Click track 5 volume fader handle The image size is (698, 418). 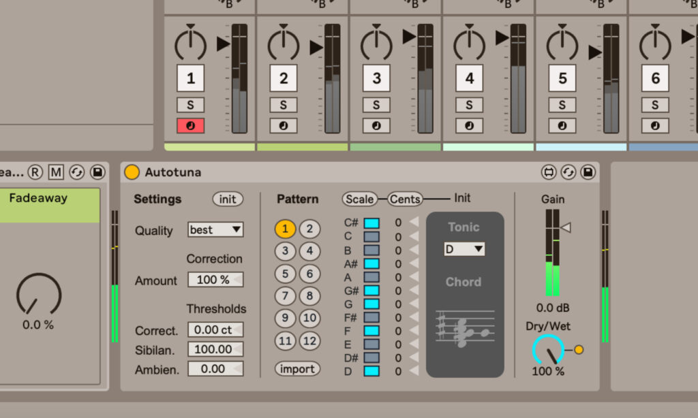tap(595, 52)
